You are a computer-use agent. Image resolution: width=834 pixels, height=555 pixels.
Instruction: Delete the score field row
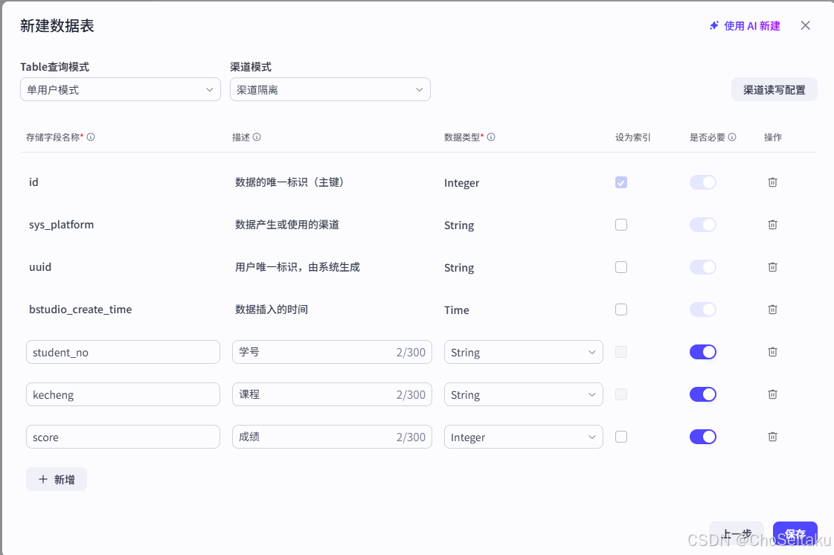pyautogui.click(x=772, y=437)
